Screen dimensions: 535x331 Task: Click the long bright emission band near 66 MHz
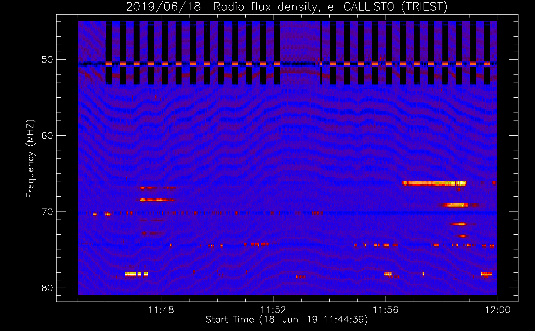[x=434, y=183]
